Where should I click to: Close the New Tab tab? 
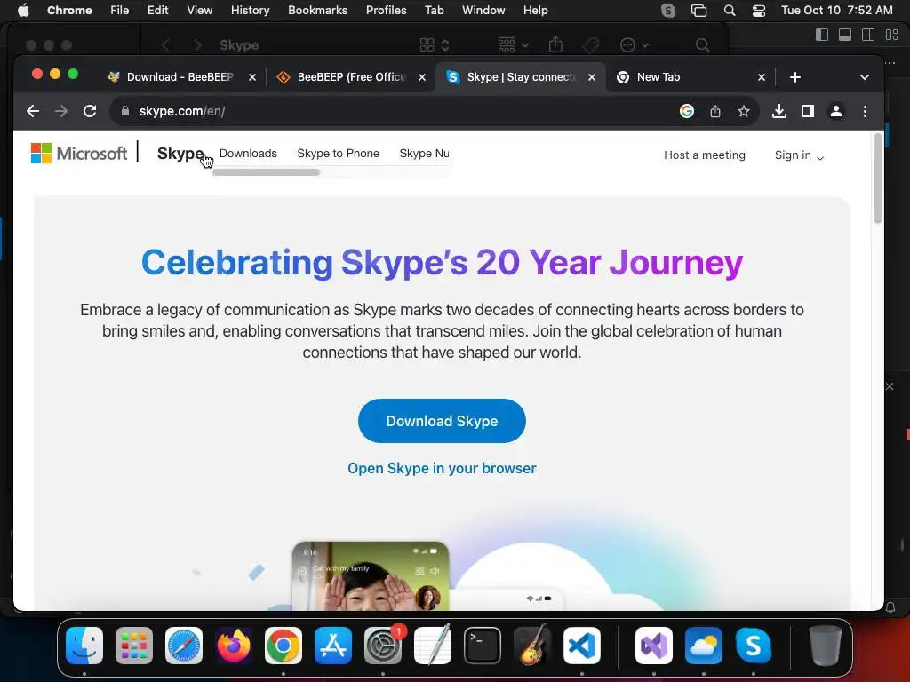762,77
